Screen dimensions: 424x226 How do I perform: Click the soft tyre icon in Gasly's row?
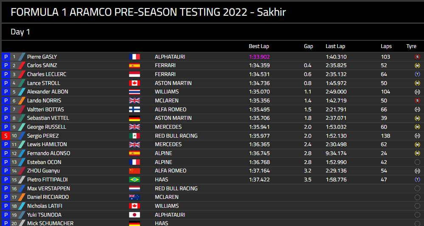(x=417, y=57)
